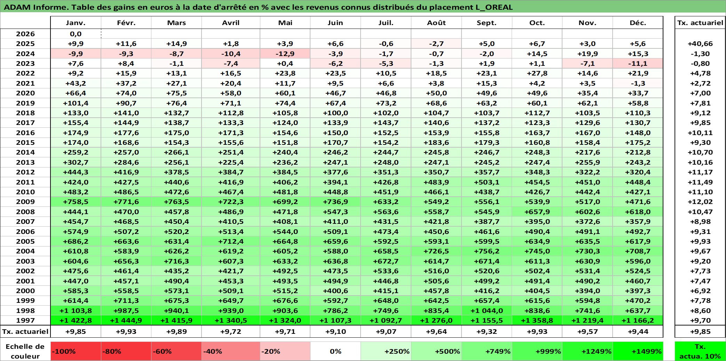Click the 2024 Nov. cell +19,9
Viewport: 726px width, 361px height.
pyautogui.click(x=587, y=54)
